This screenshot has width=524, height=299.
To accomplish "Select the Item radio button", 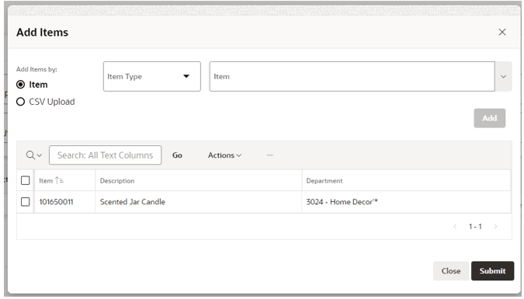I will coord(20,85).
